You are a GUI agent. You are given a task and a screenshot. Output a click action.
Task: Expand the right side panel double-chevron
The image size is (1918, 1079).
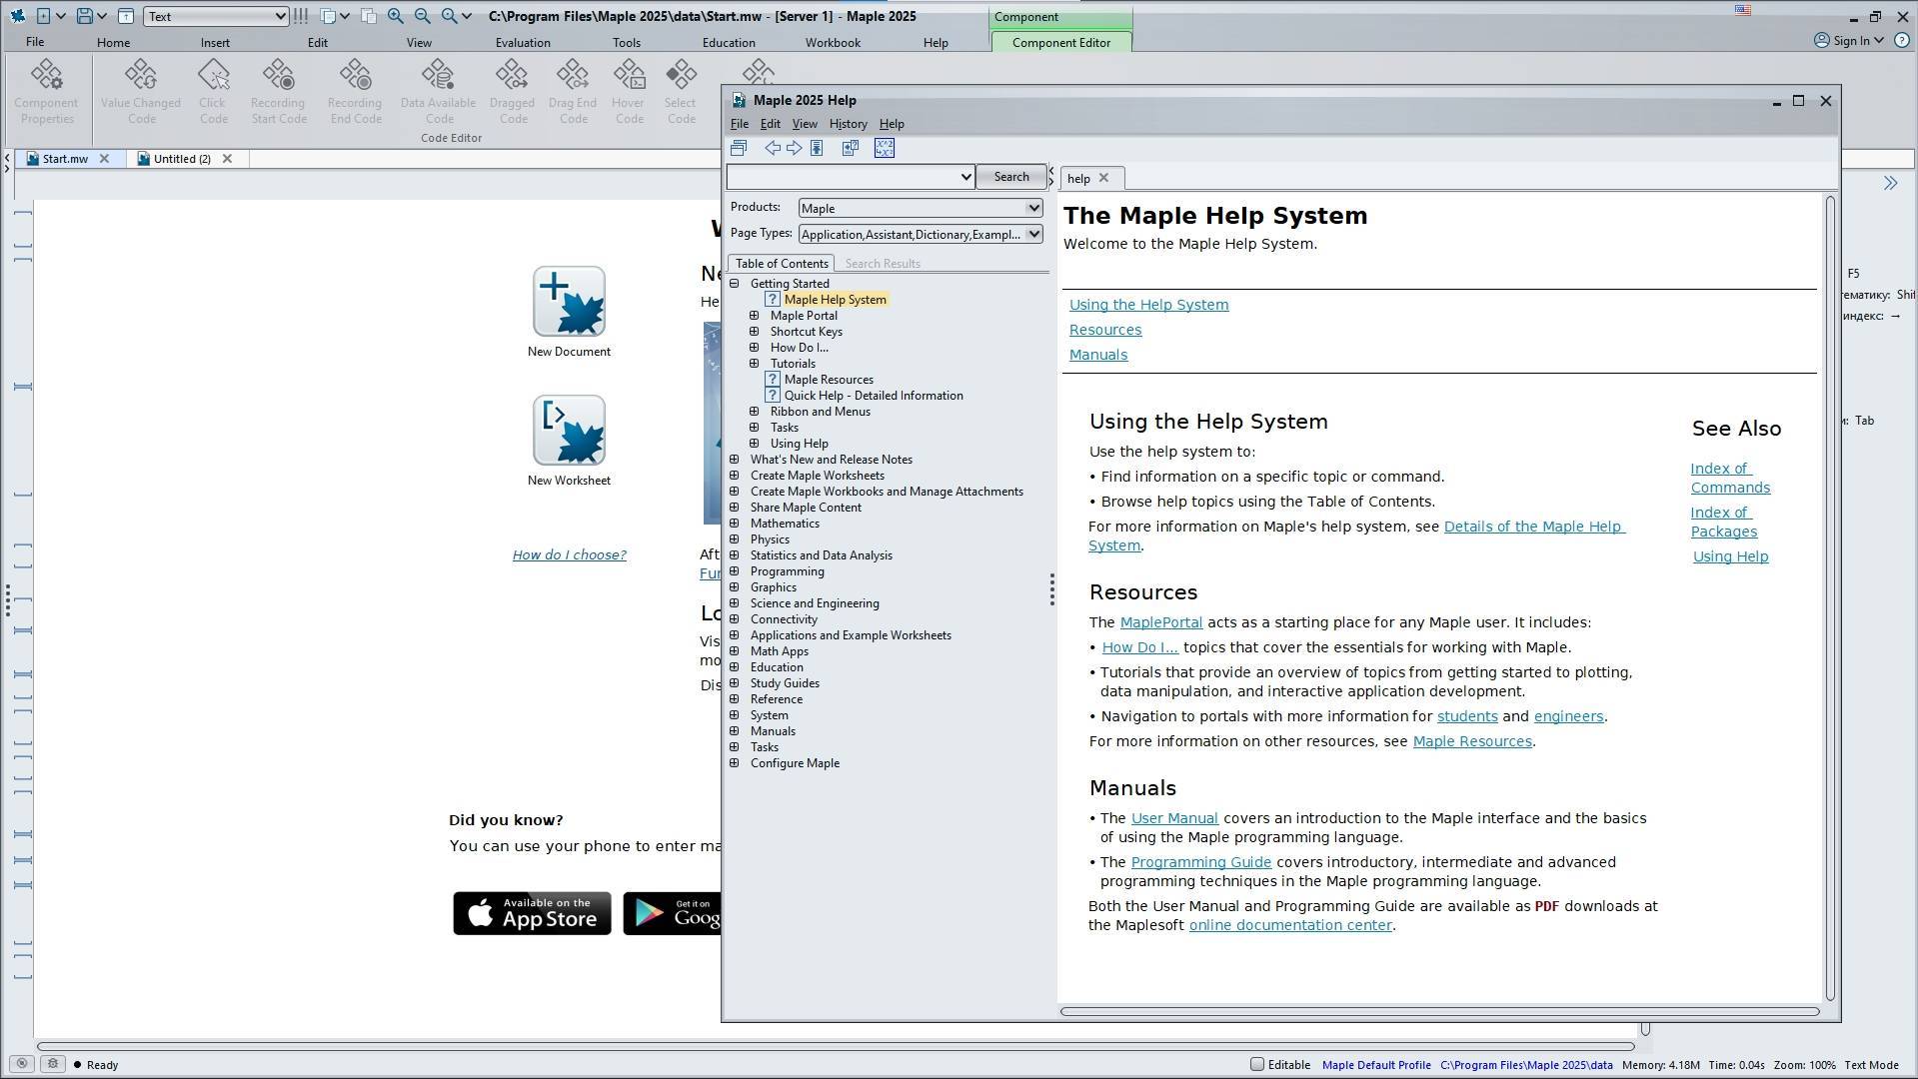point(1890,183)
